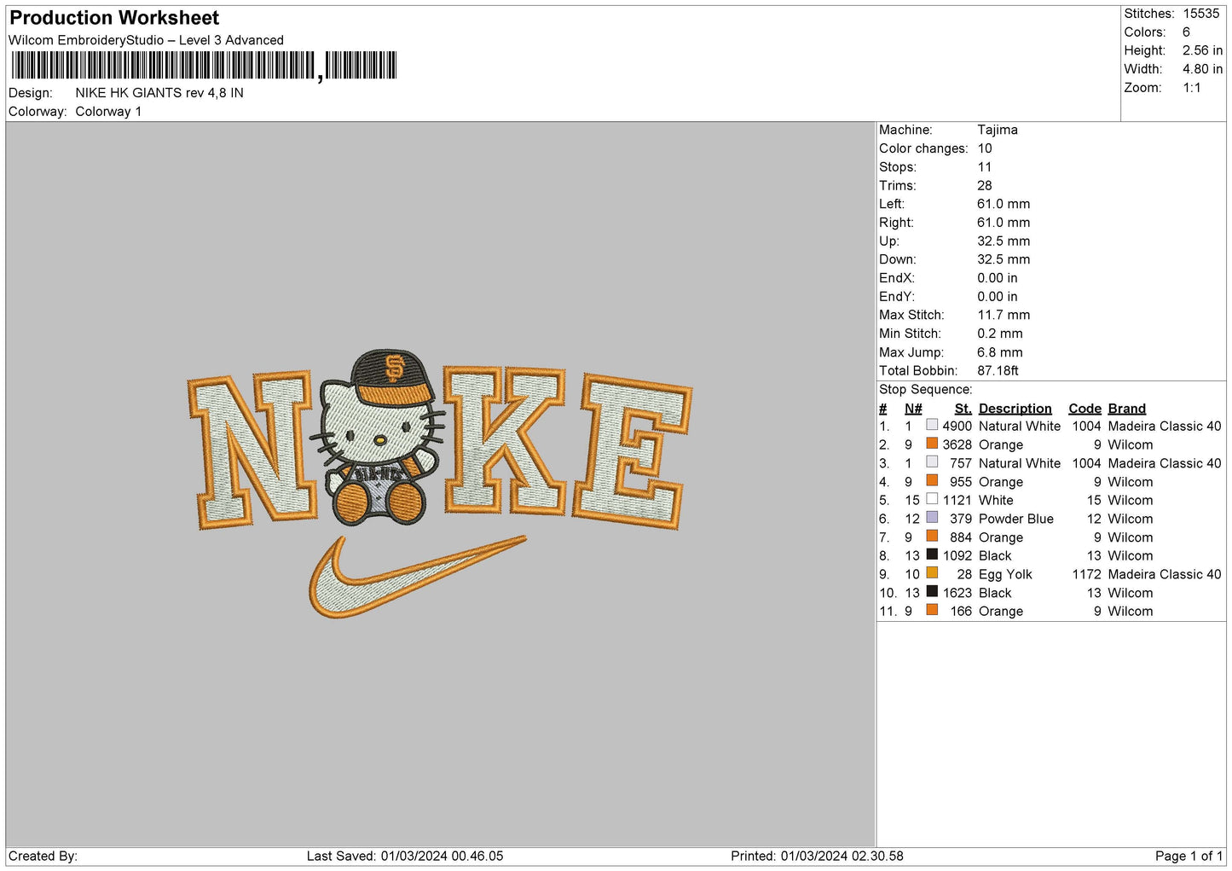
Task: Click the Egg Yolk description text
Action: point(1005,574)
